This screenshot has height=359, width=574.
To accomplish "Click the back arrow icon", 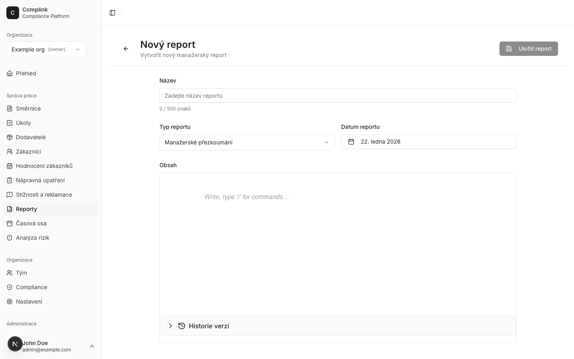I will point(126,49).
